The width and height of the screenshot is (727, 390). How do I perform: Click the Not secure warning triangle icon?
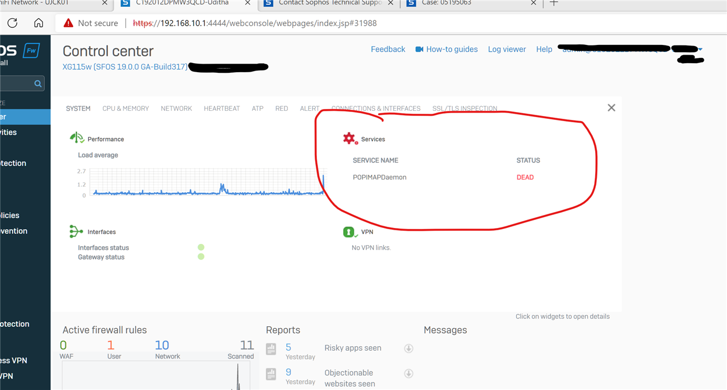(68, 23)
